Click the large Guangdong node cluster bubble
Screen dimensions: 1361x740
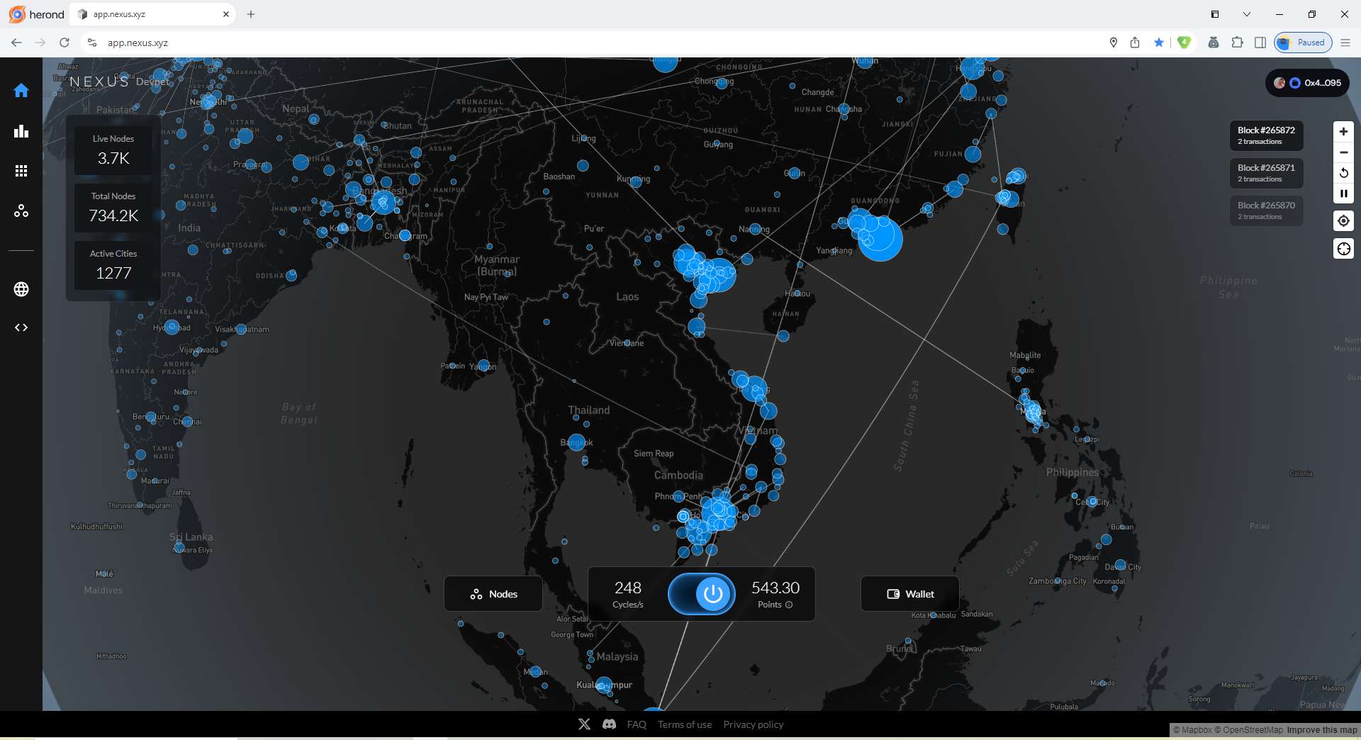pyautogui.click(x=880, y=238)
